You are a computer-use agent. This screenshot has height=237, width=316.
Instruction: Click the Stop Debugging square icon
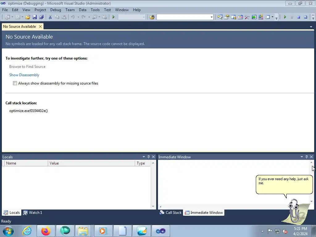point(299,17)
